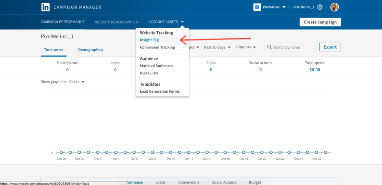This screenshot has height=185, width=382.
Task: Click the LinkedIn logo icon
Action: [46, 7]
